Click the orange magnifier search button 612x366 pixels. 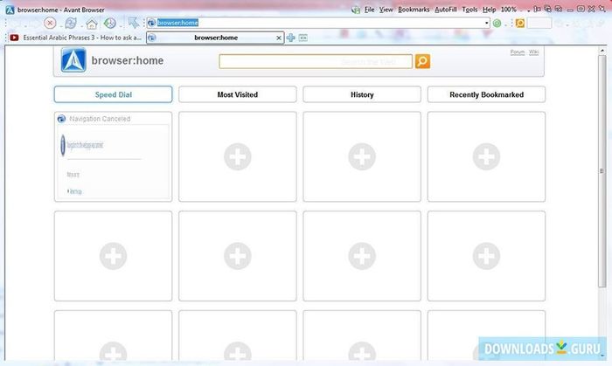422,61
